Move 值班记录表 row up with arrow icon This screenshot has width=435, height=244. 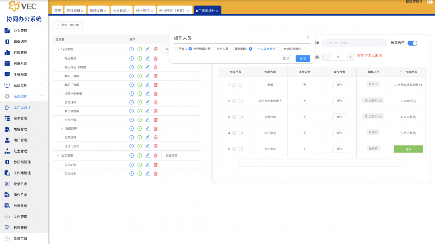coord(132,146)
